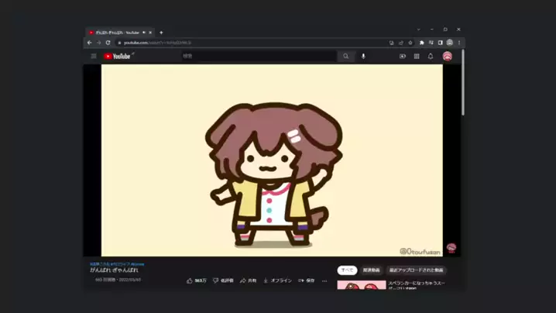
Task: Select the 関連動画 filter chip
Action: 372,270
